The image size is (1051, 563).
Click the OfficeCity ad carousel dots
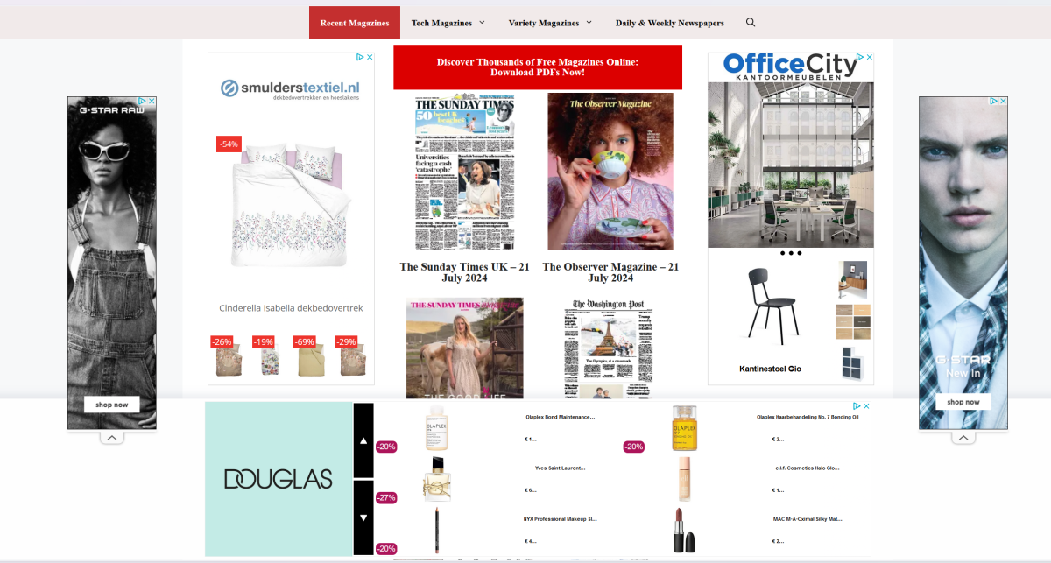click(791, 253)
